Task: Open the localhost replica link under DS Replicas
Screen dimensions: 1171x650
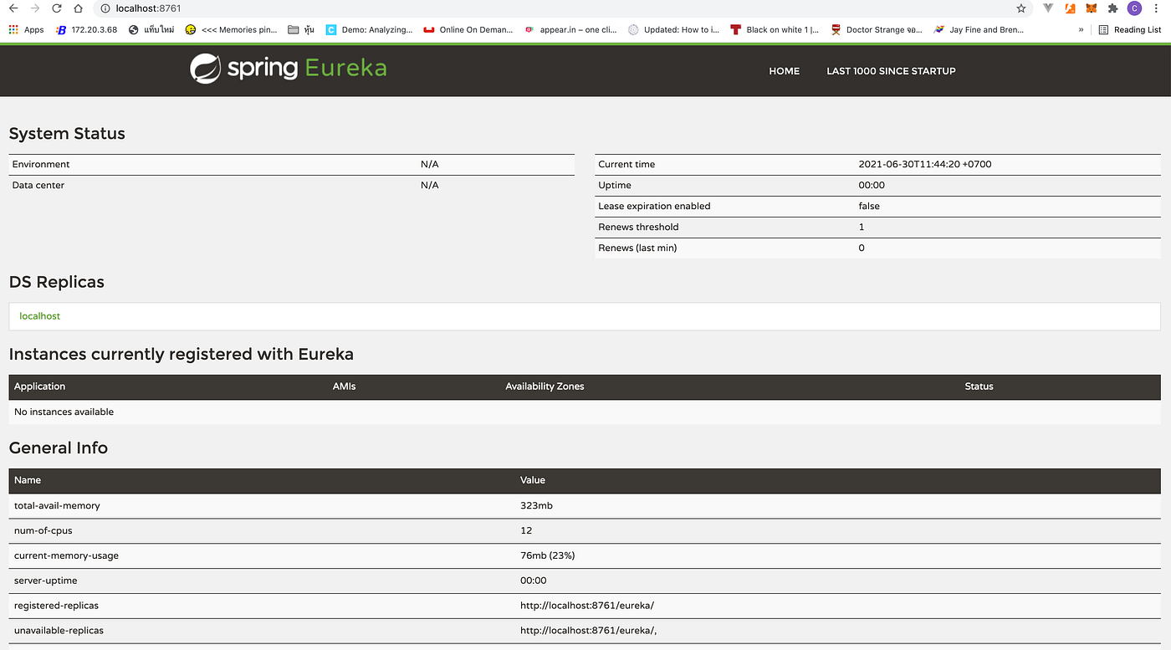Action: point(39,316)
